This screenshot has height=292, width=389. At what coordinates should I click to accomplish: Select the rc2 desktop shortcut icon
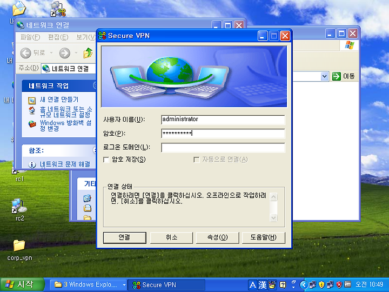(19, 207)
